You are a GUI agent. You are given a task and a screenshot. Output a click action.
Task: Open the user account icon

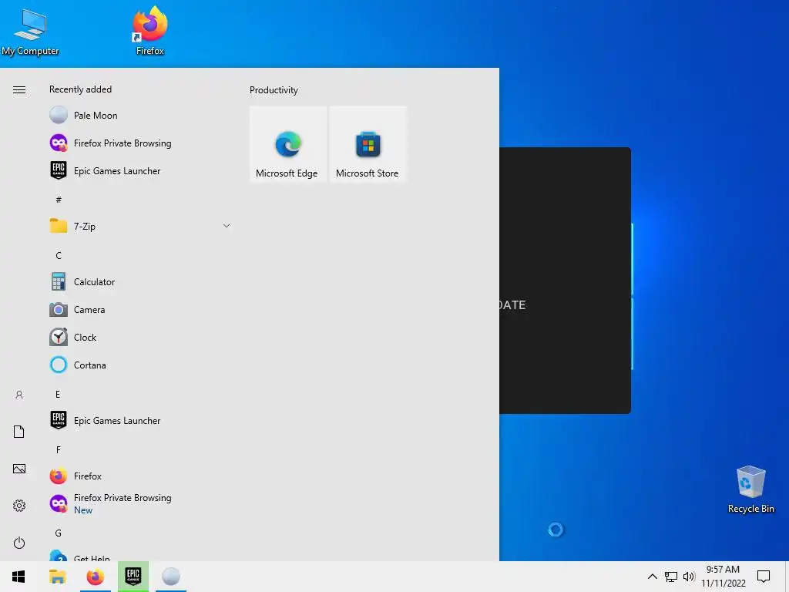(19, 395)
